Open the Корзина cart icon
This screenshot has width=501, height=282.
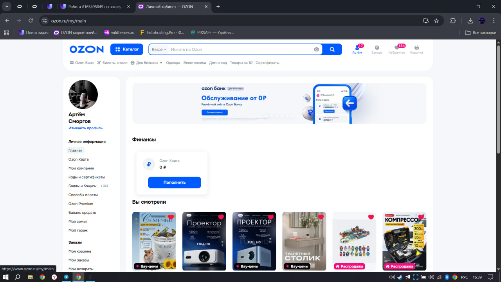point(416,49)
